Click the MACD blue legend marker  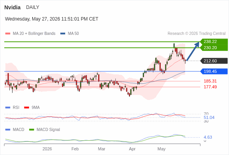pos(8,130)
